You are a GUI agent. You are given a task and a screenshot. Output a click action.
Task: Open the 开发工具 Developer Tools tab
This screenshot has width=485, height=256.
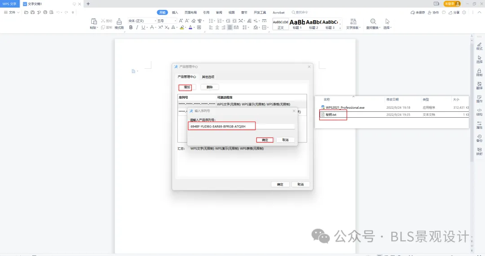pyautogui.click(x=260, y=13)
